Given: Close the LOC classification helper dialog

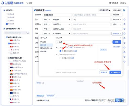Looking at the screenshot, I should 120,38.
